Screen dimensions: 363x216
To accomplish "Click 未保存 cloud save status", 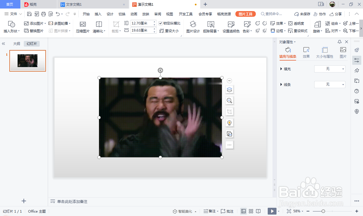I will (302, 14).
